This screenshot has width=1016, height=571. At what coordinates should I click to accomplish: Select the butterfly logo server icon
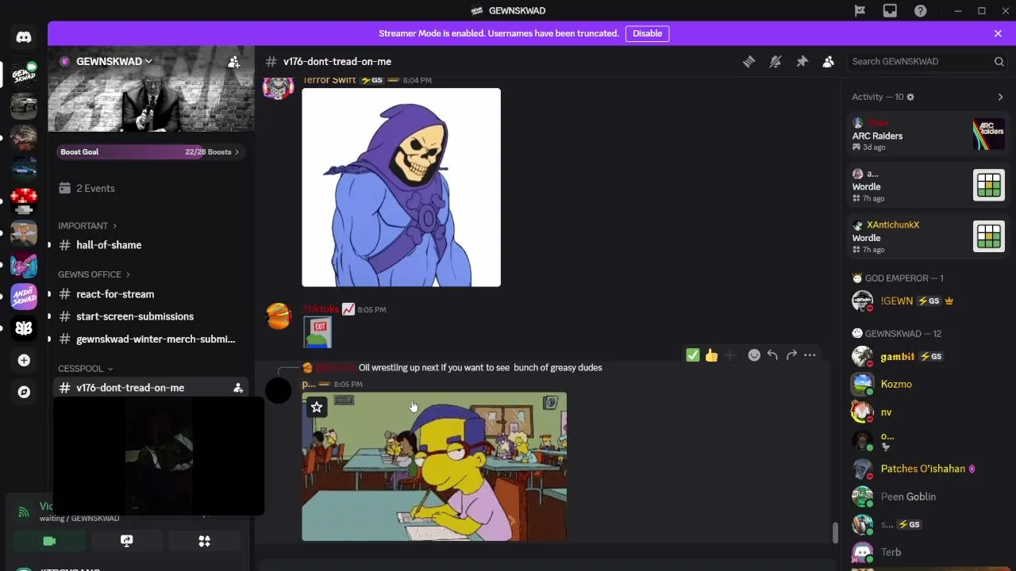click(24, 328)
